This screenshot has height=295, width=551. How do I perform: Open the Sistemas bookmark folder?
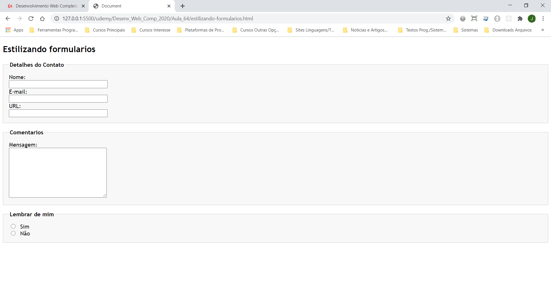[466, 30]
